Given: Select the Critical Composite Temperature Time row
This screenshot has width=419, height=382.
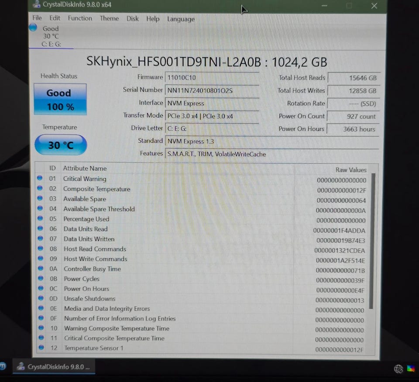Looking at the screenshot, I should coord(202,338).
